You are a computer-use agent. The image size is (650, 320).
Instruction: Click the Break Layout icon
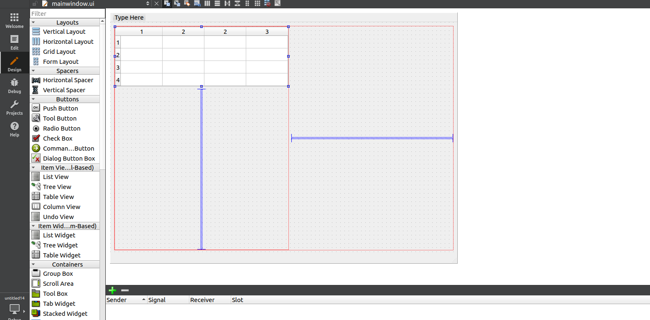[x=267, y=3]
